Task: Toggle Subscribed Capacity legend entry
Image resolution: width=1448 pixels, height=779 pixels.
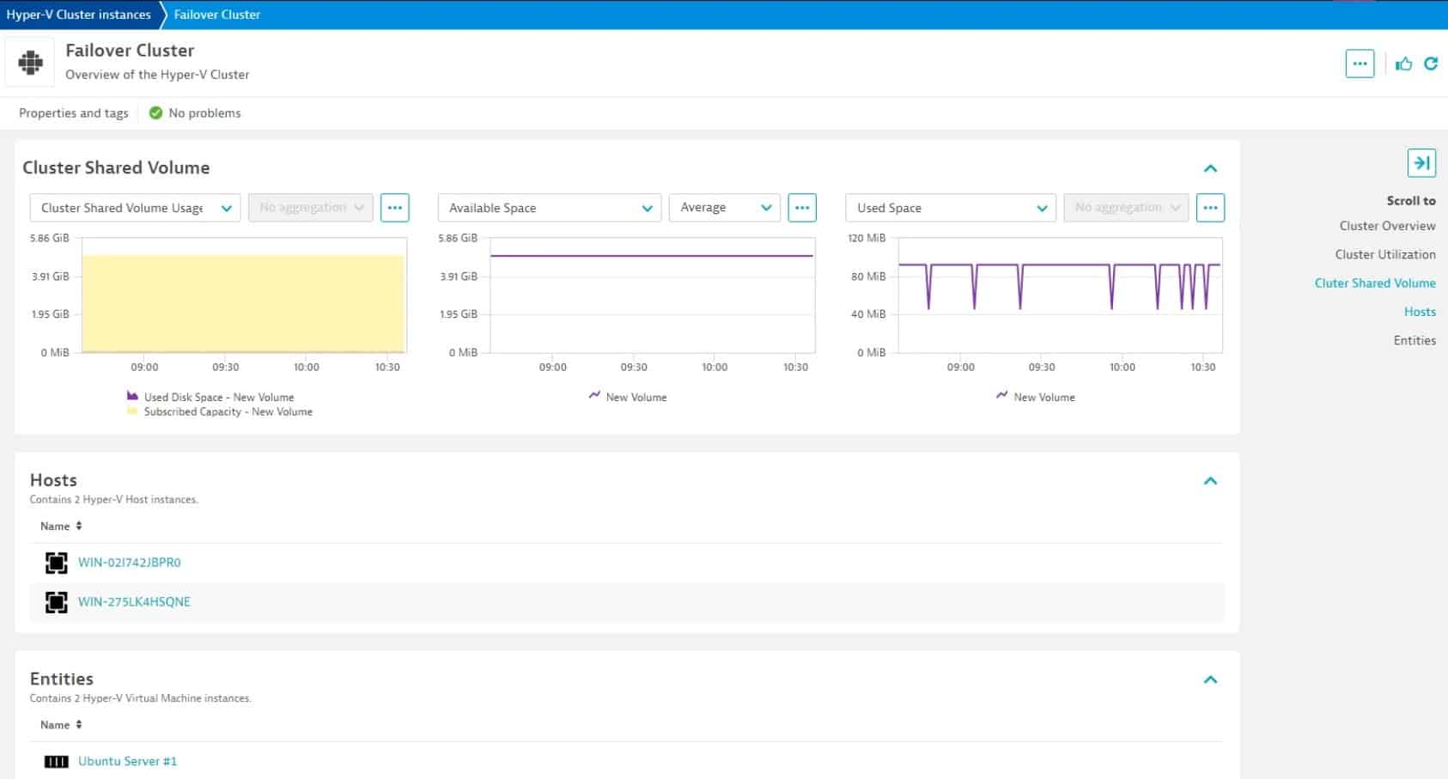Action: click(220, 411)
